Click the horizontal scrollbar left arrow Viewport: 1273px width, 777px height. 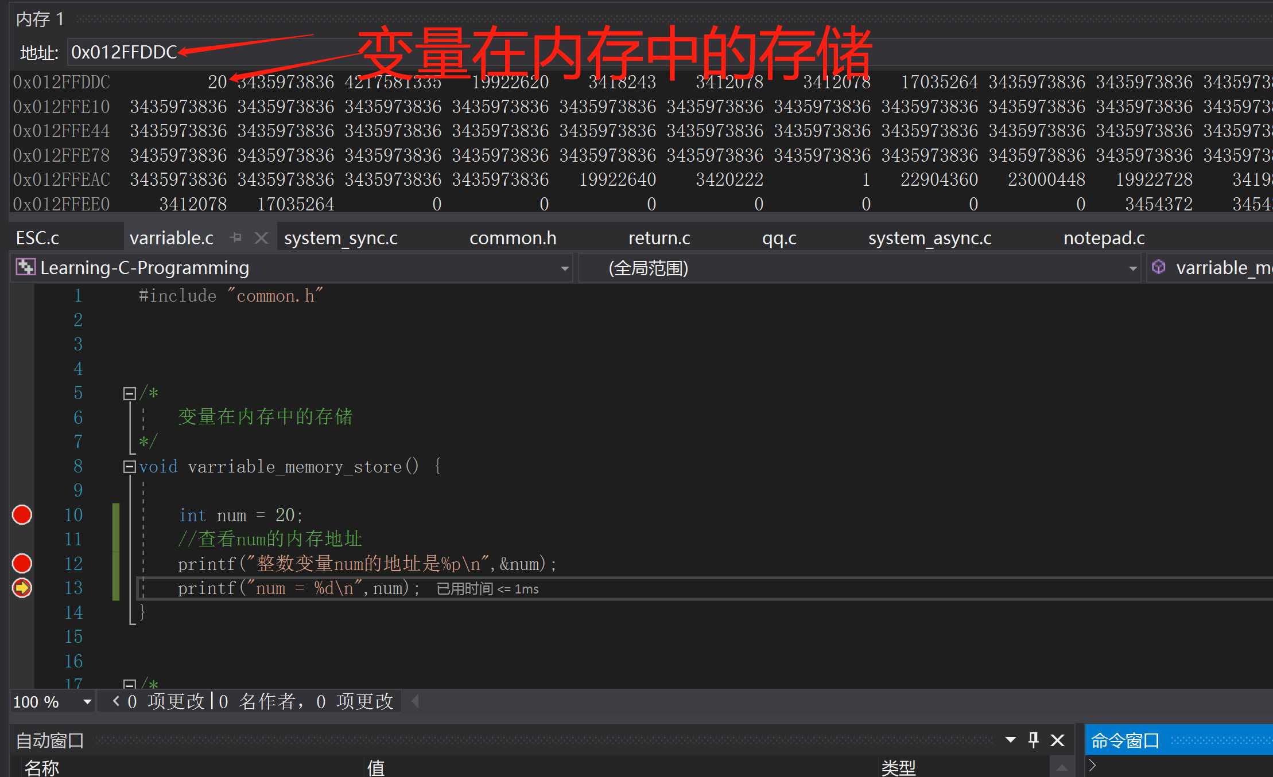pos(415,701)
